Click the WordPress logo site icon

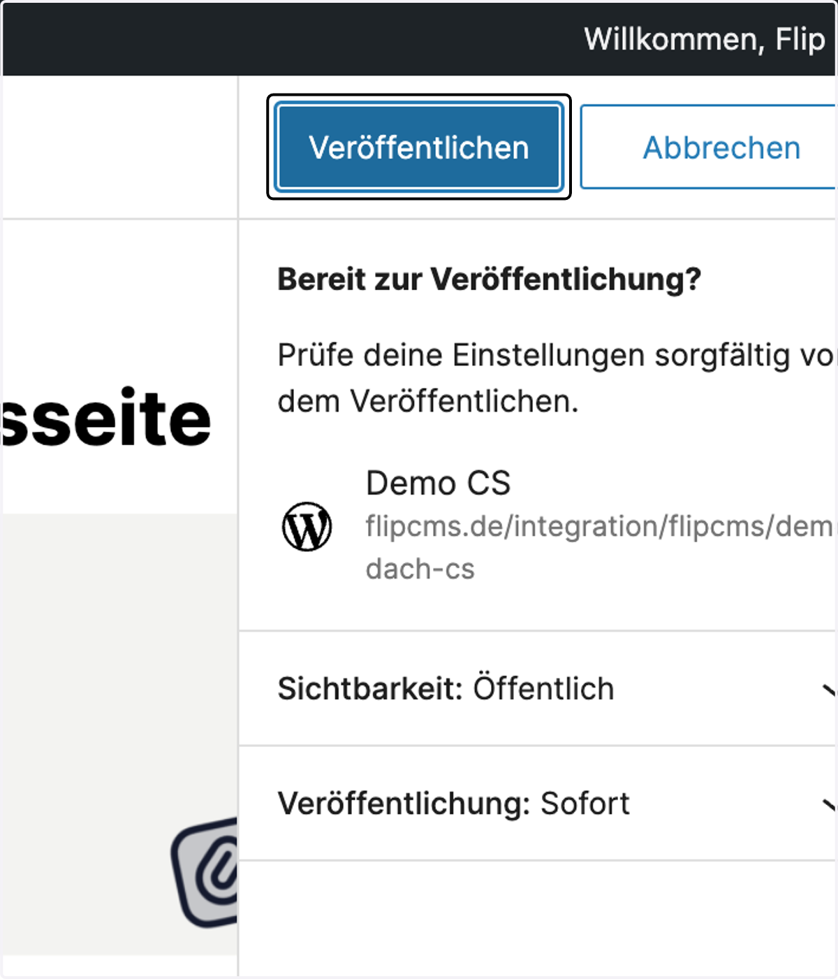pos(307,526)
